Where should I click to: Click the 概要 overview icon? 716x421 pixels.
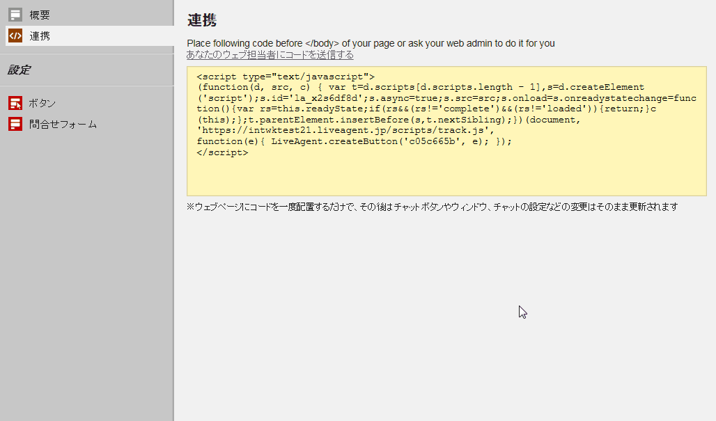point(15,15)
